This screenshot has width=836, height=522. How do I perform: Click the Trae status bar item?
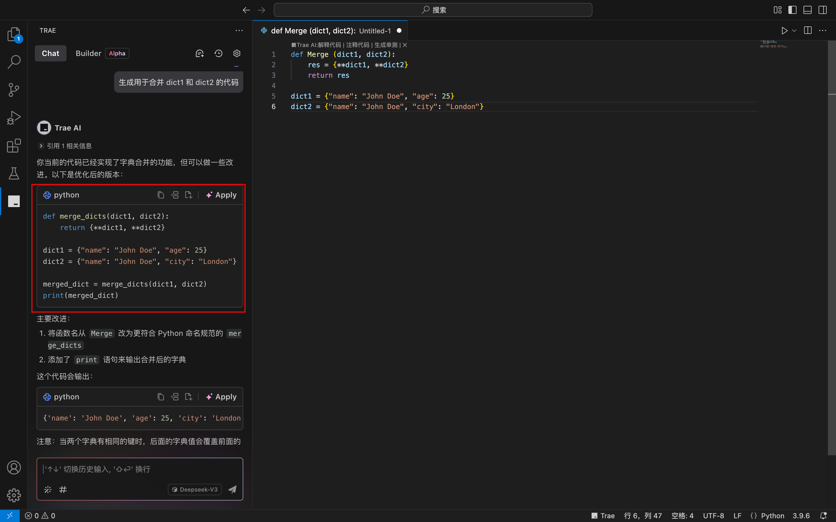[603, 515]
